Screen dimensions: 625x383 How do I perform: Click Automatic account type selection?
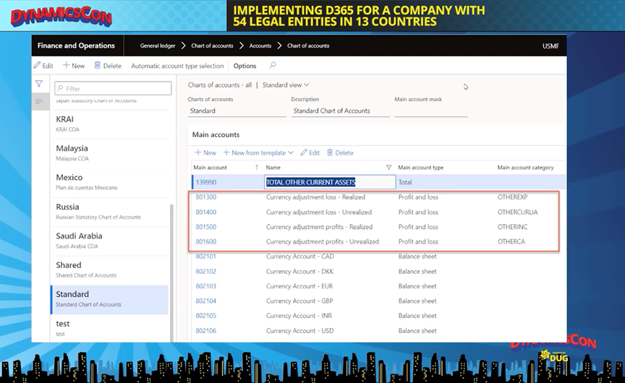tap(177, 66)
